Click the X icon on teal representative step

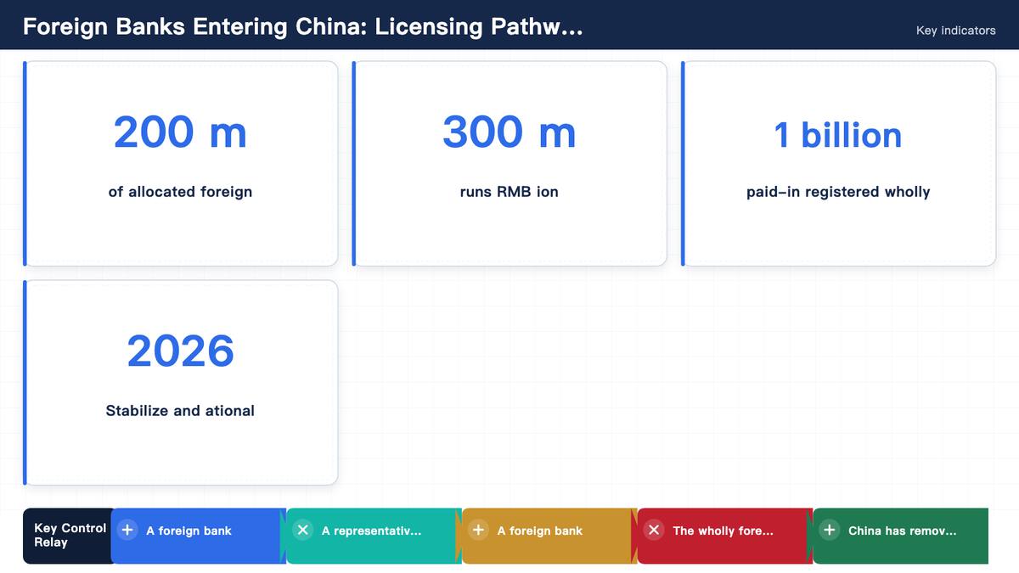[303, 530]
